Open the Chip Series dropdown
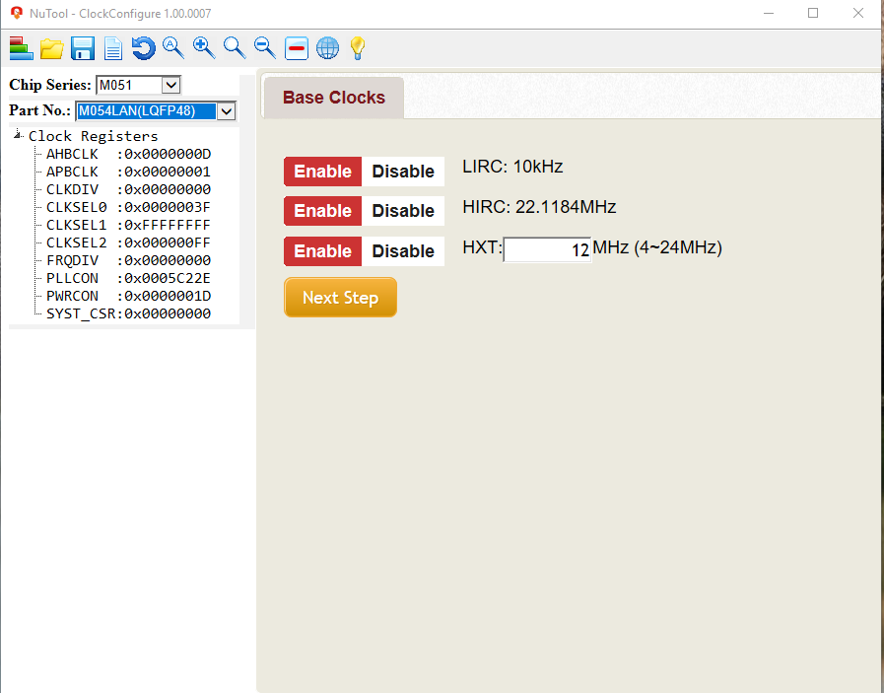Viewport: 884px width, 693px height. pos(170,85)
